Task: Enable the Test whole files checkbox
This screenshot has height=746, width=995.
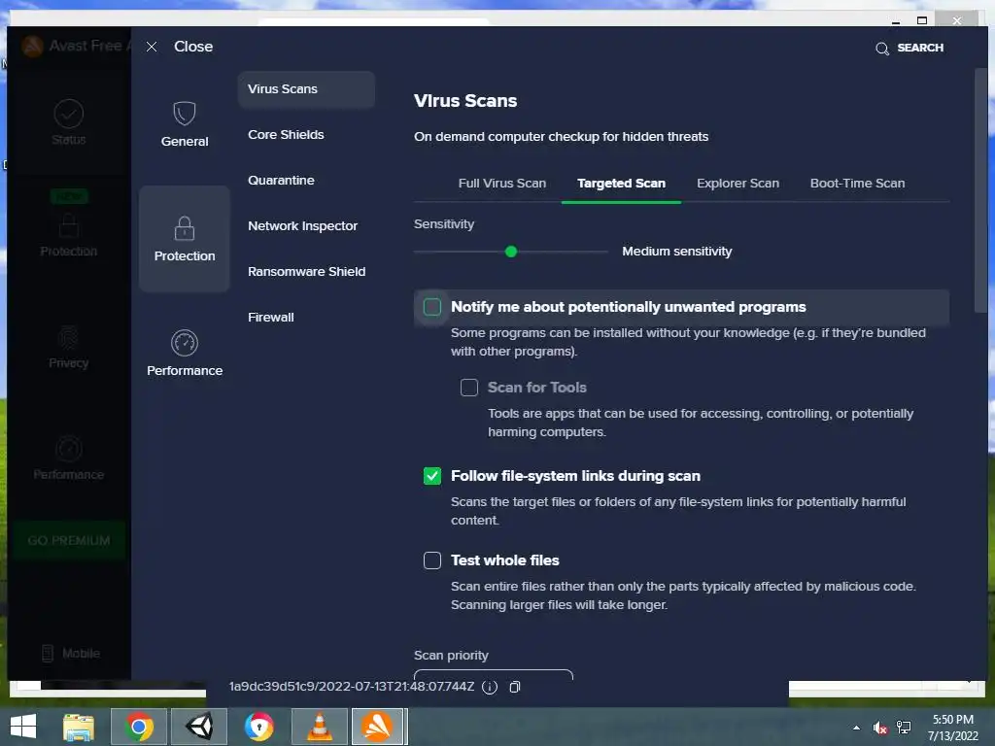Action: tap(432, 560)
